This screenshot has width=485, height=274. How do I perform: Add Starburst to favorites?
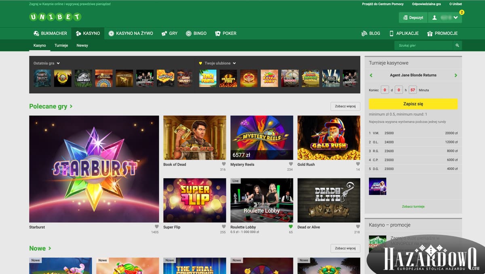click(157, 227)
